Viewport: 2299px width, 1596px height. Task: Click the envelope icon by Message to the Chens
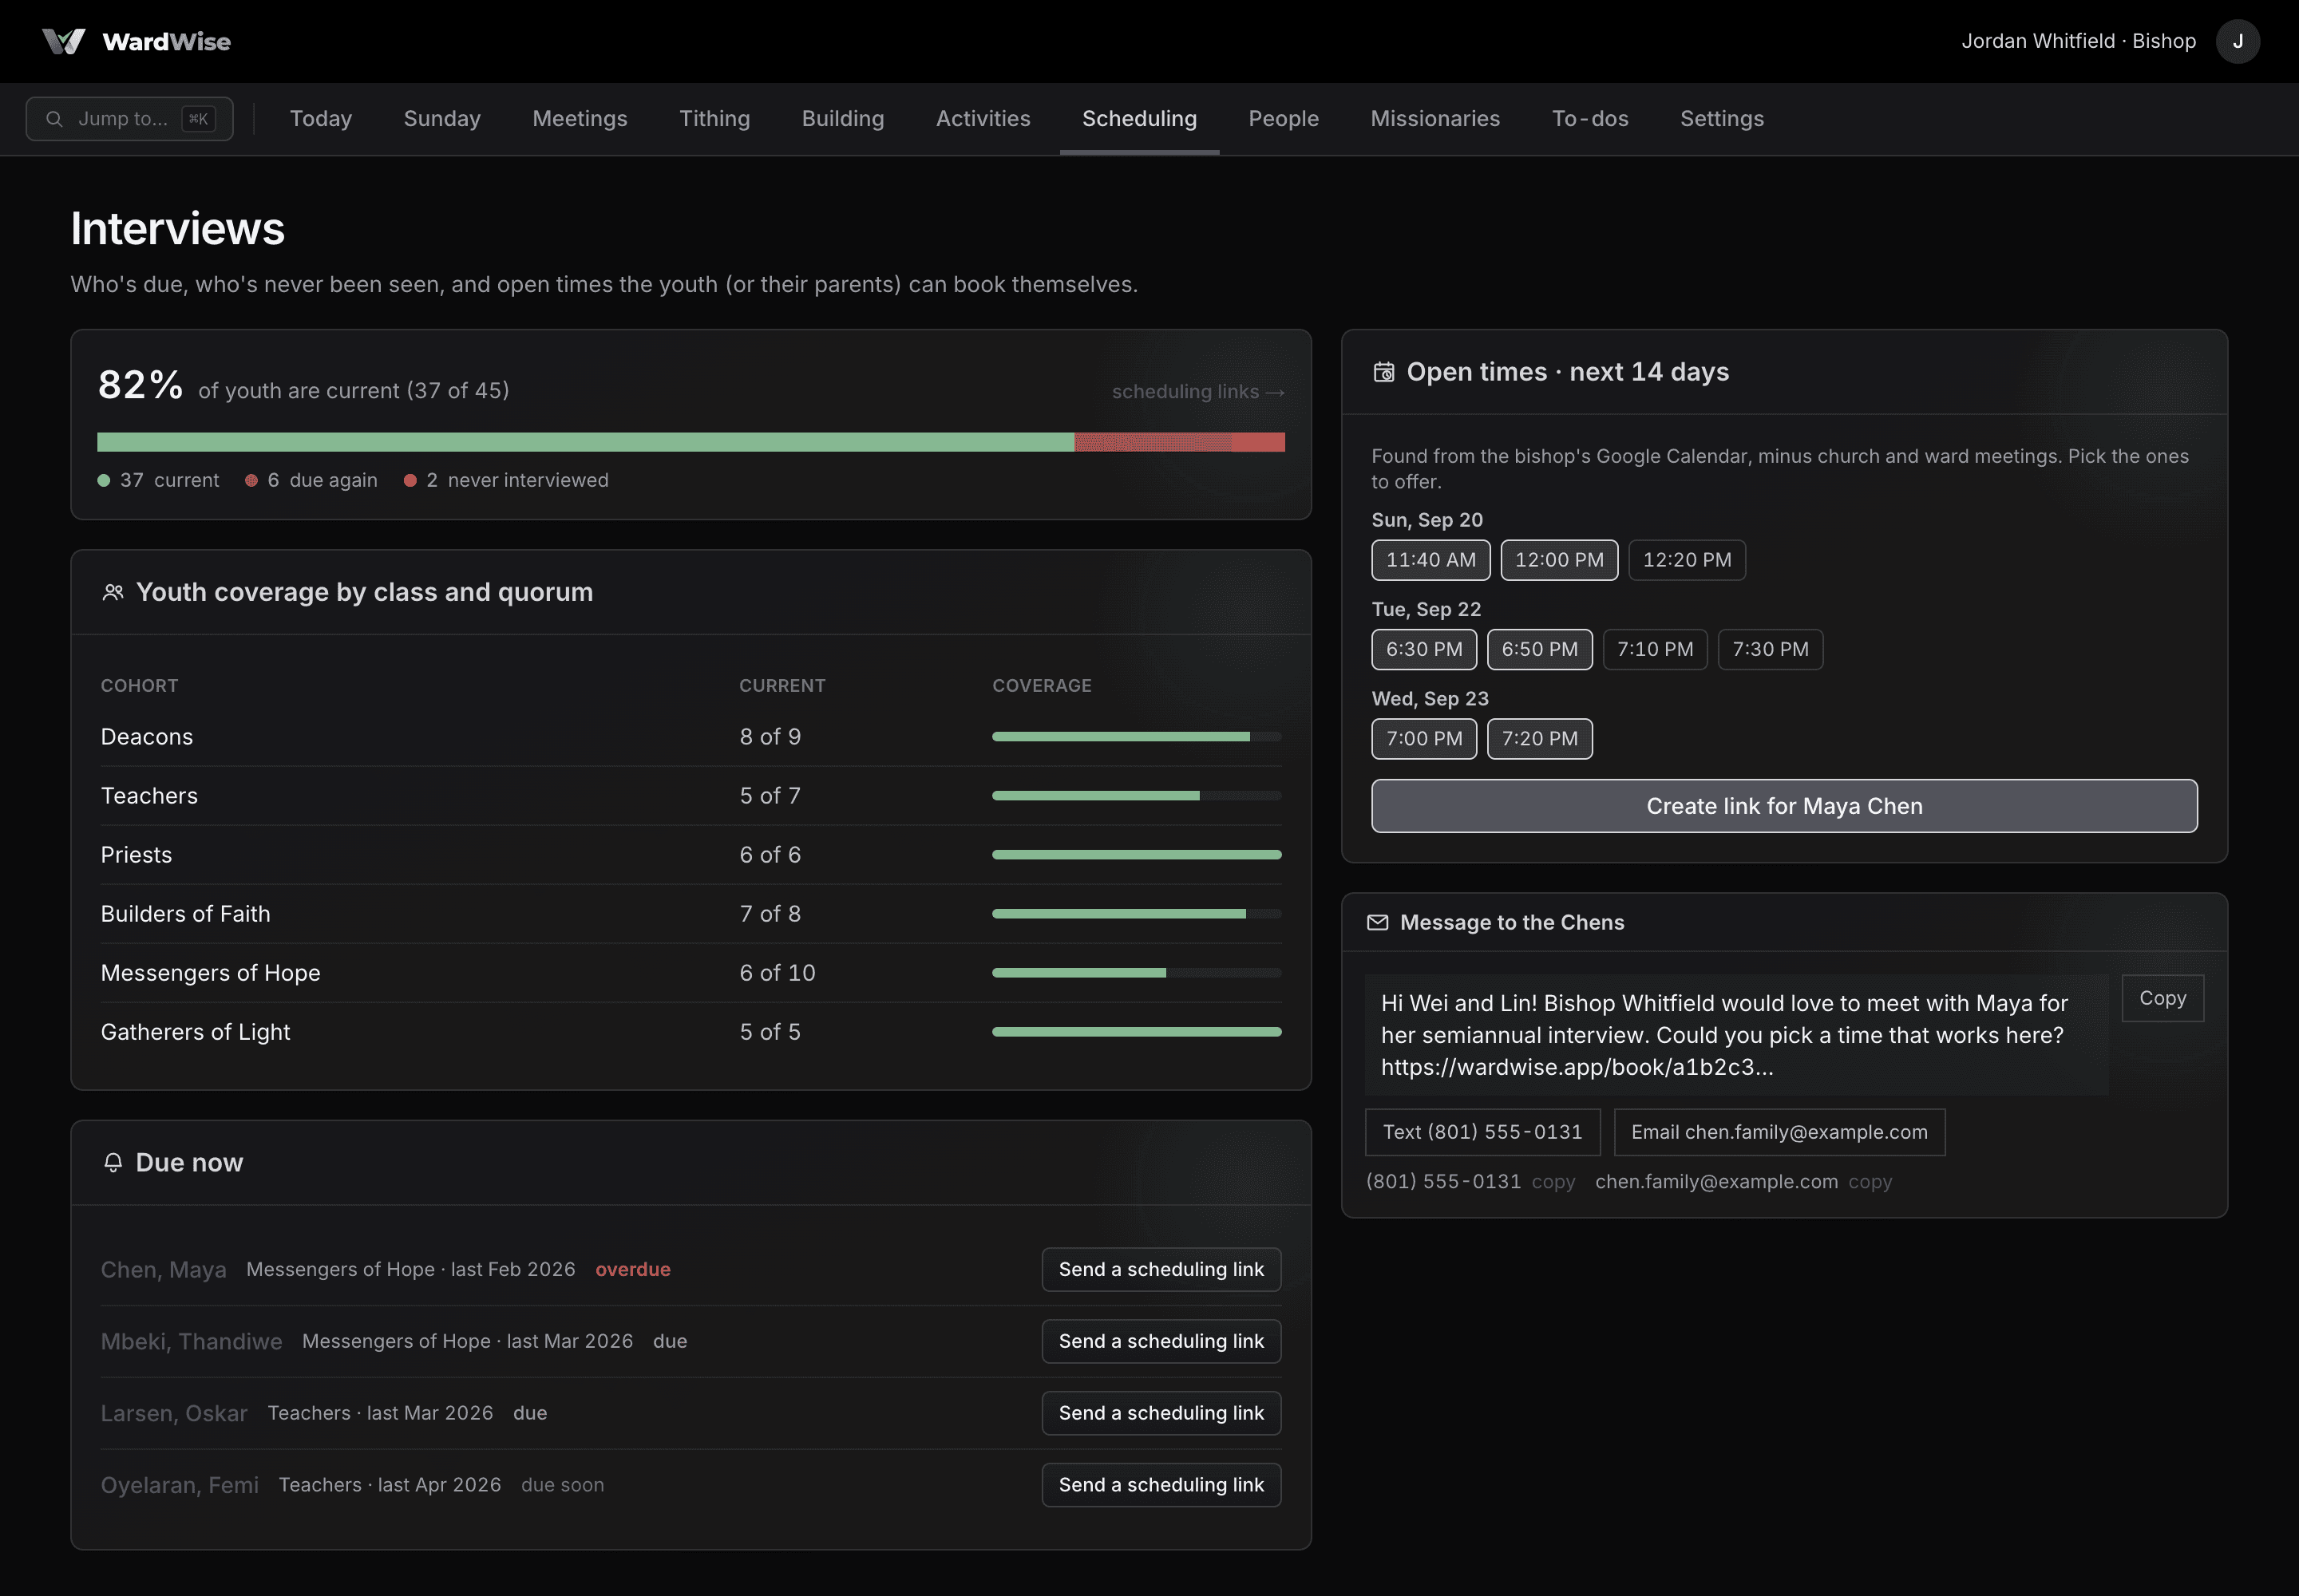(x=1378, y=922)
